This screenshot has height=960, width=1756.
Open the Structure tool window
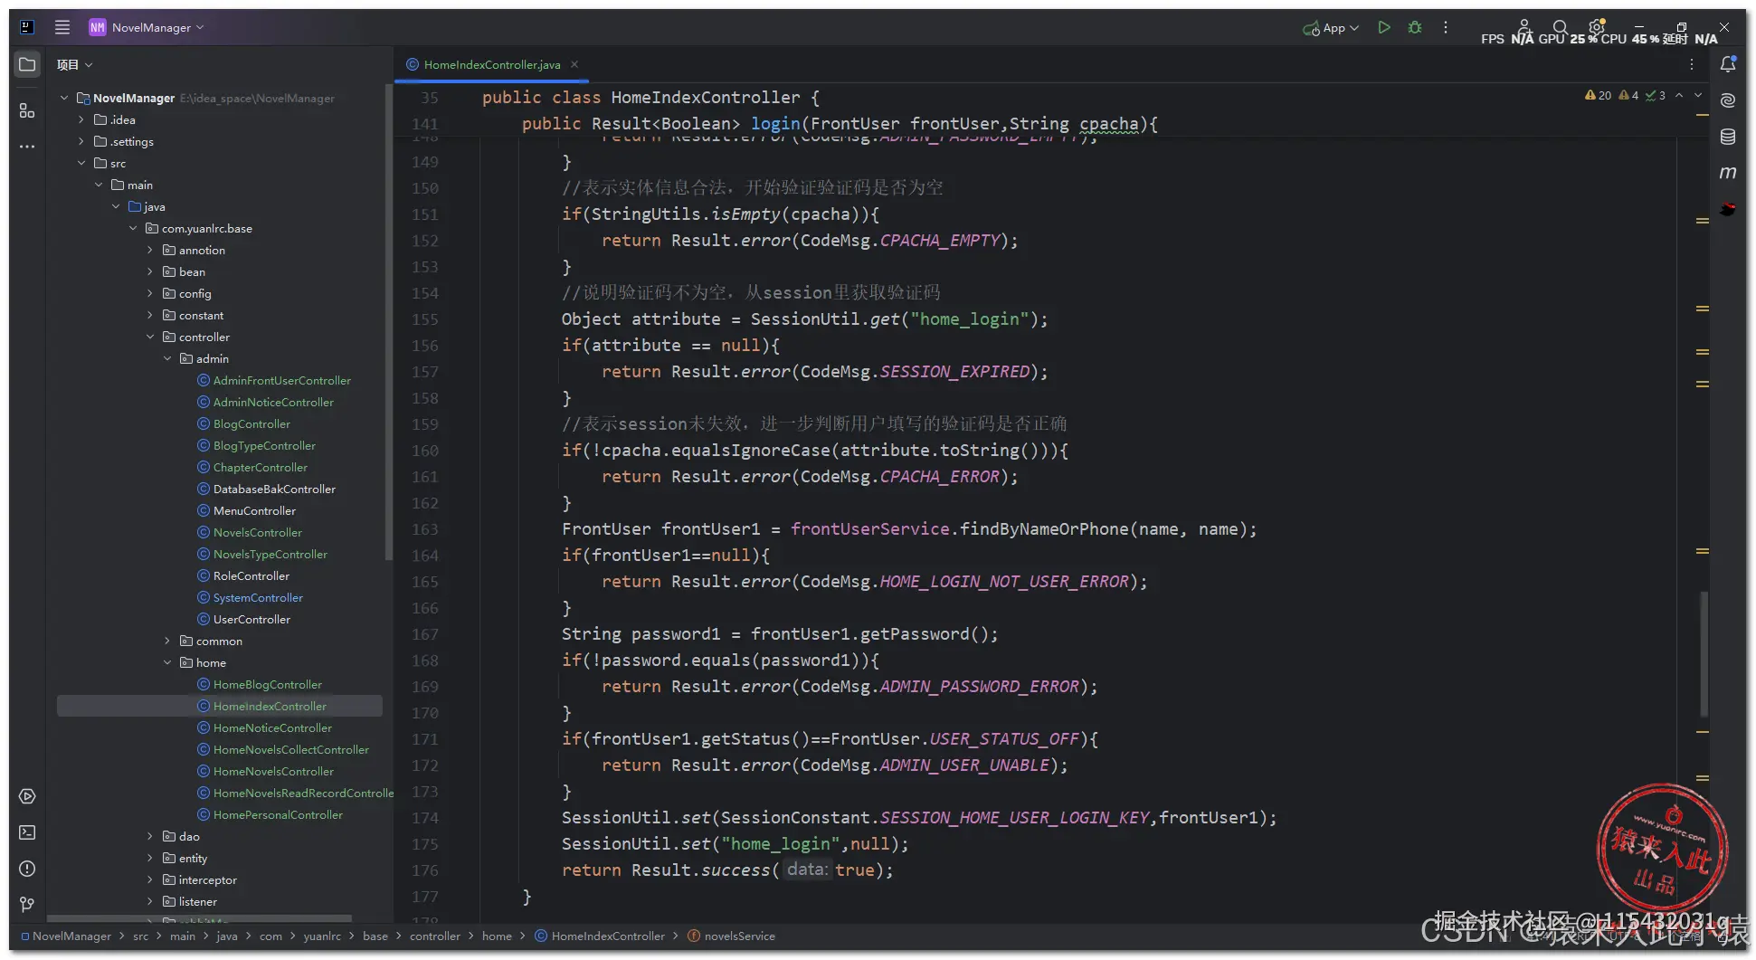coord(27,110)
